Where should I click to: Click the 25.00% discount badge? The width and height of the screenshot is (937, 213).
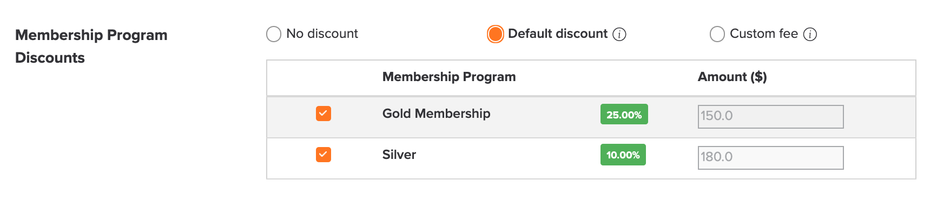click(x=624, y=114)
